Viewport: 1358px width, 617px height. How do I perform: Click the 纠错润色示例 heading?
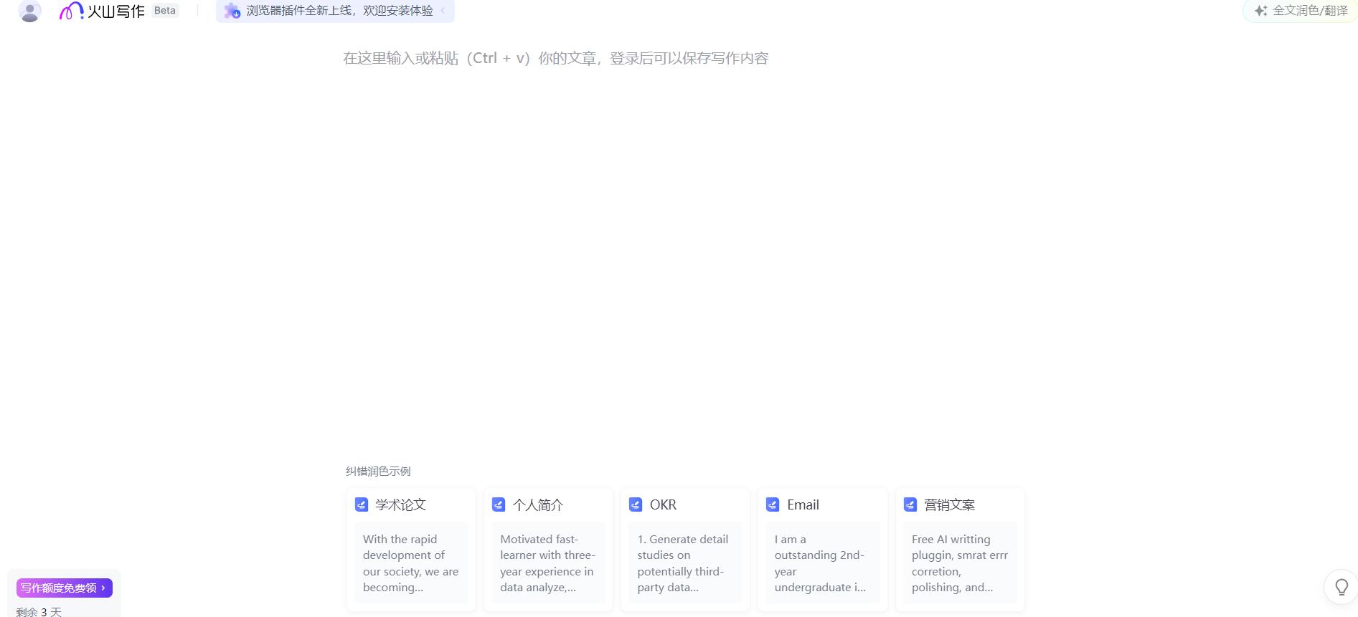[378, 471]
